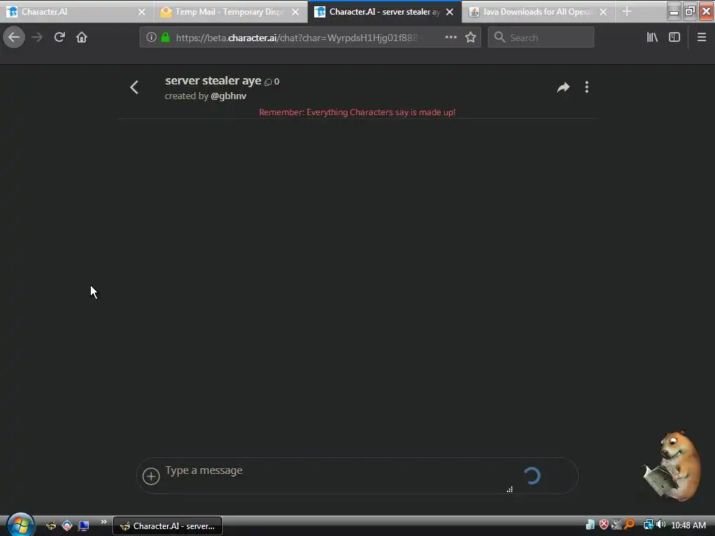Click the browser forward arrow
The image size is (715, 536).
pos(37,38)
